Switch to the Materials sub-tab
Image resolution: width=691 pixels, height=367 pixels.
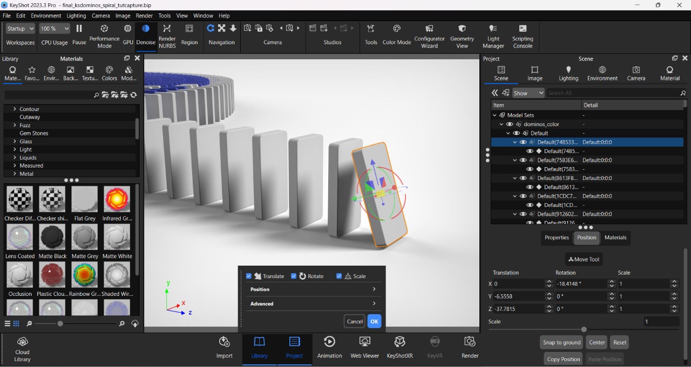pos(615,238)
